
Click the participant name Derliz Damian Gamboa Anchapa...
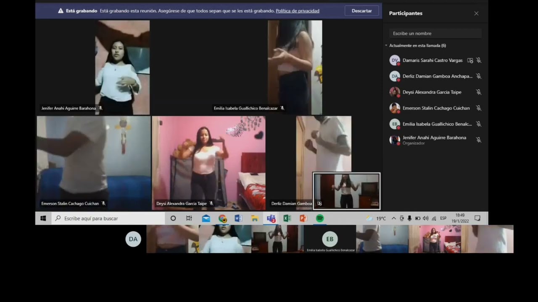[438, 76]
